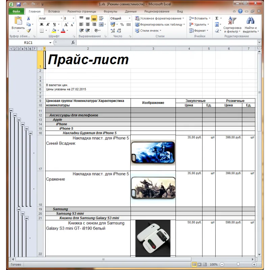
Task: Click the Удалить cells button
Action: pos(199,24)
